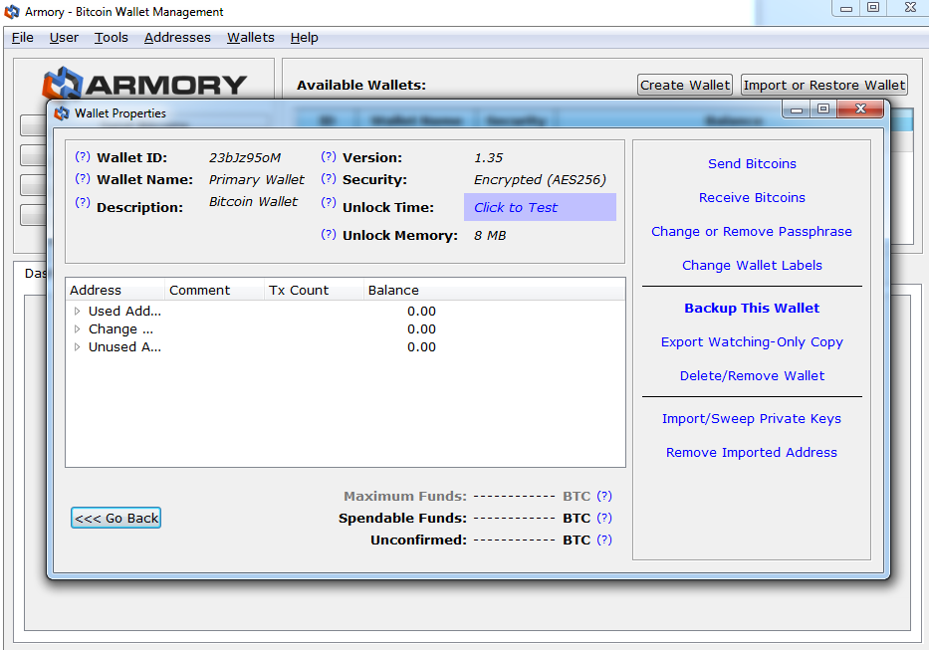
Task: Maximize the Wallet Properties dialog
Action: (823, 108)
